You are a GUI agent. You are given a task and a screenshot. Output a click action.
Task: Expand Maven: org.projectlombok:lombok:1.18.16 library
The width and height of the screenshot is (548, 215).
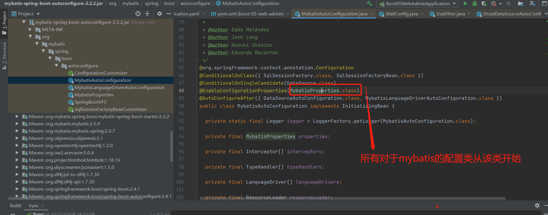17,160
